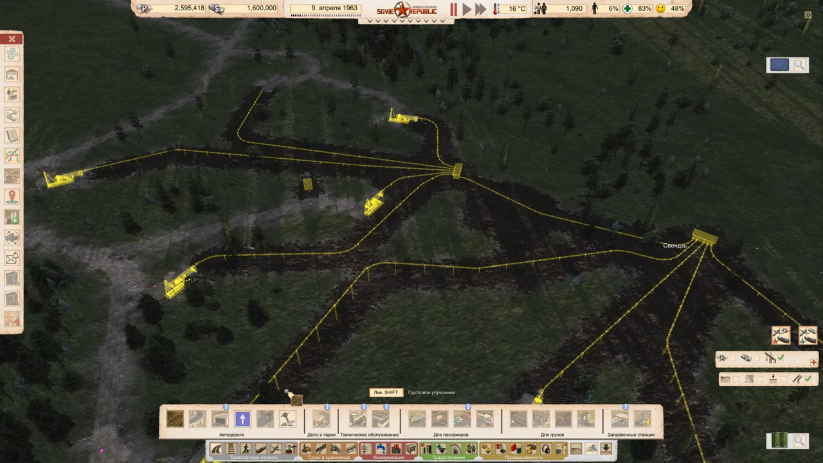823x463 pixels.
Task: Set game to normal play speed
Action: [x=467, y=9]
